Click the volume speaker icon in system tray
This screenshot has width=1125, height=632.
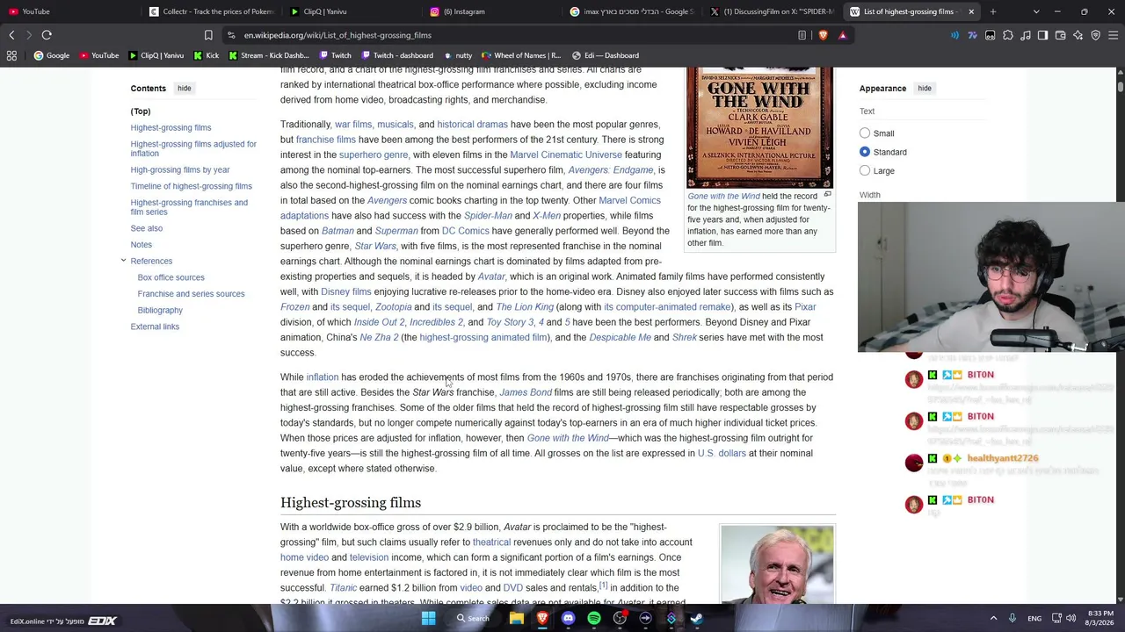pos(1071,618)
